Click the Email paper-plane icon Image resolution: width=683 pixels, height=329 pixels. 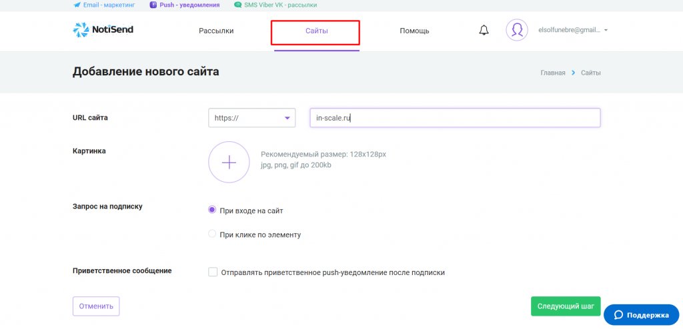click(x=77, y=5)
